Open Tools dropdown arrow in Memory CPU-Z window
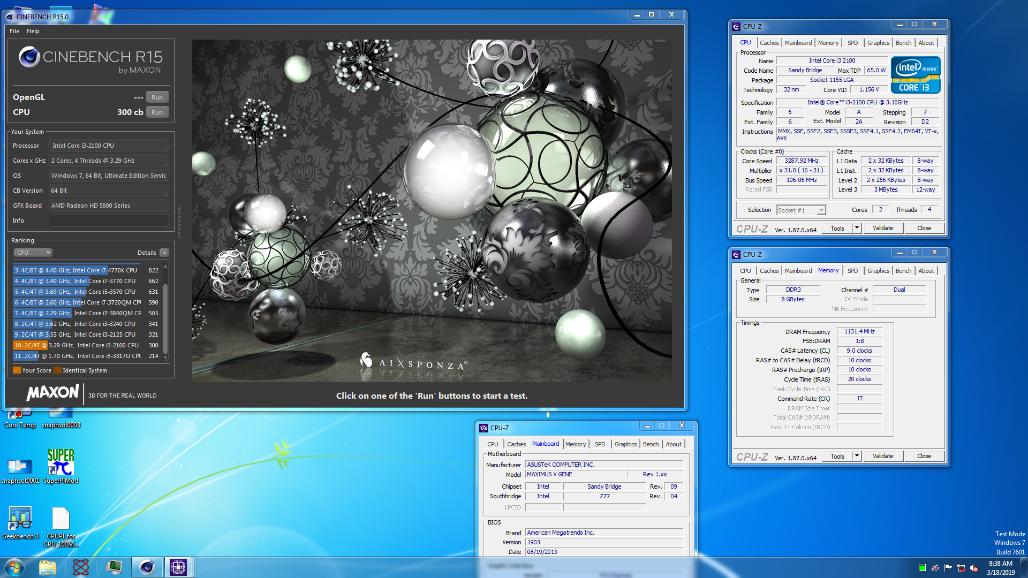Image resolution: width=1028 pixels, height=578 pixels. point(857,457)
